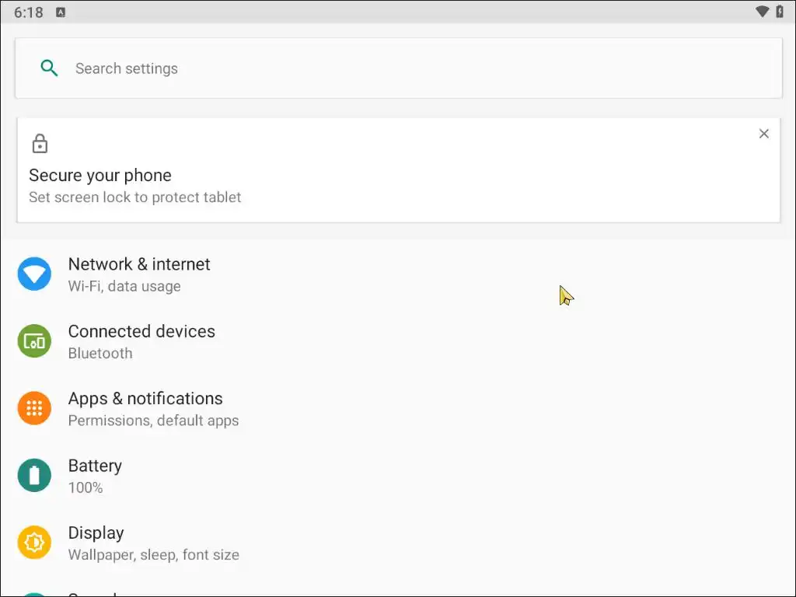Click the orange Apps & notifications icon

[x=34, y=408]
